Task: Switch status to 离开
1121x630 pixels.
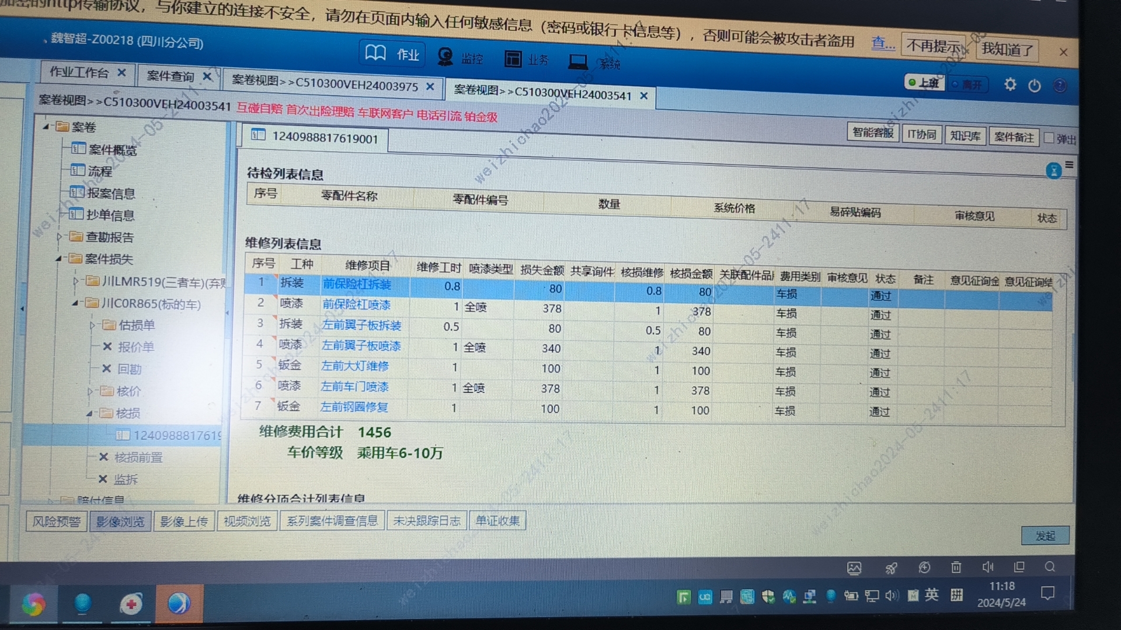Action: click(x=967, y=85)
